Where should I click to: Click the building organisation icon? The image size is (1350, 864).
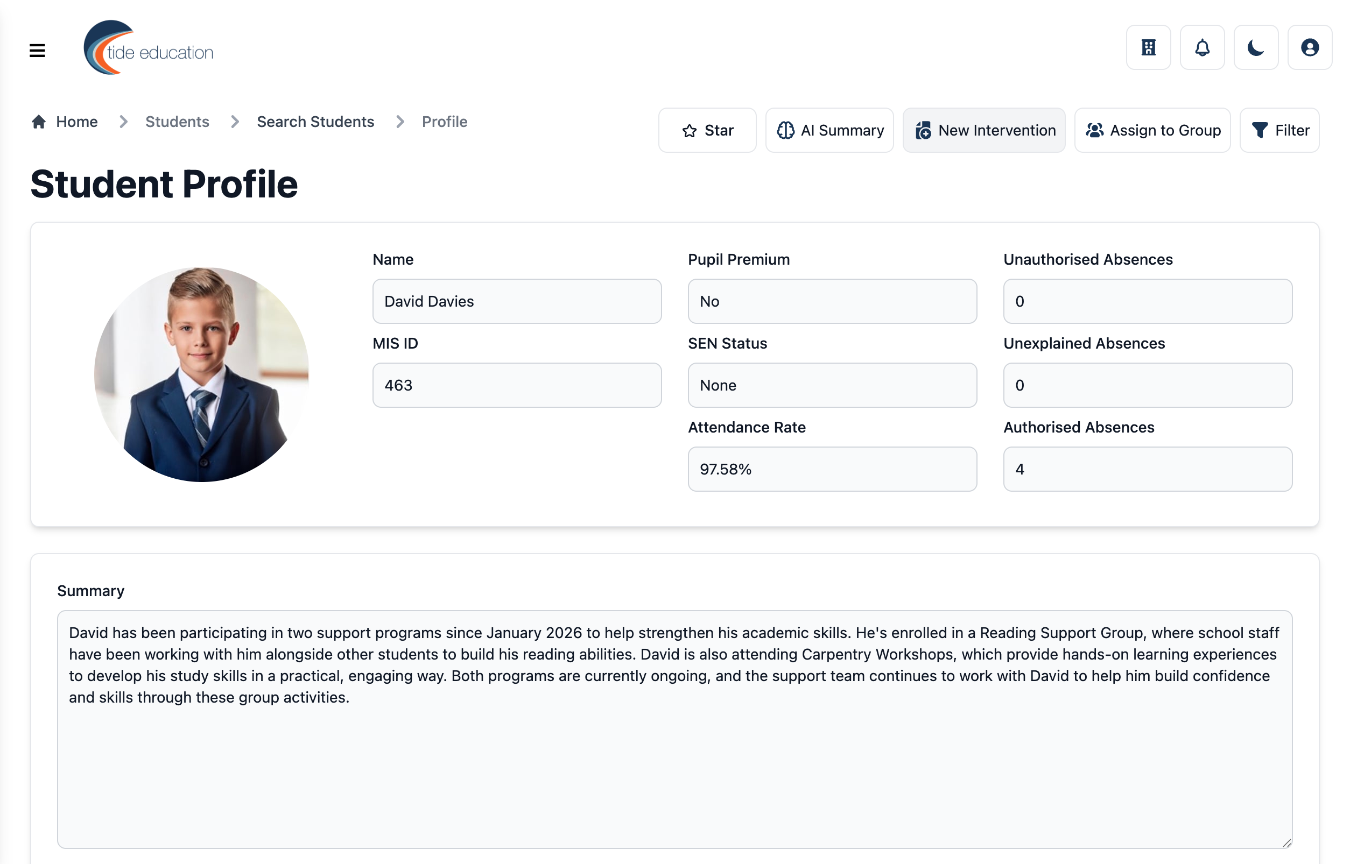[1148, 48]
